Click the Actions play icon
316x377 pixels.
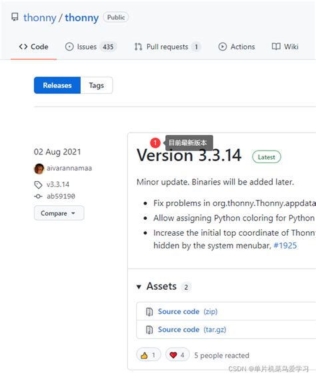point(223,47)
